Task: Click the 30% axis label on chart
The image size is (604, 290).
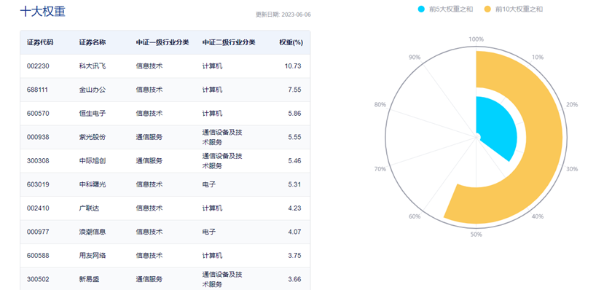Action: point(572,169)
